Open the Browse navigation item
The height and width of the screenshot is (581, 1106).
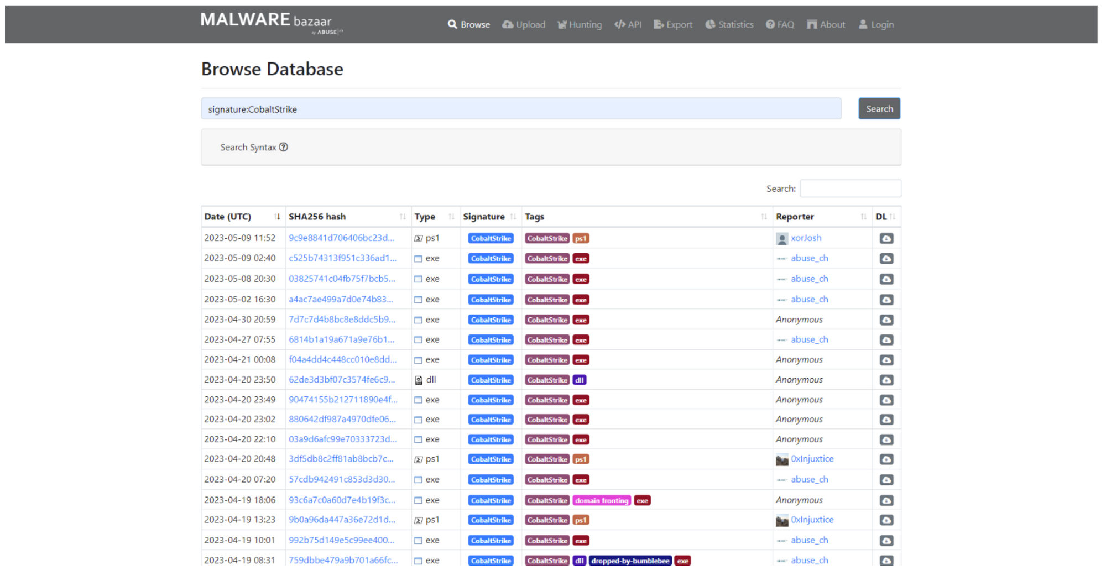click(469, 24)
